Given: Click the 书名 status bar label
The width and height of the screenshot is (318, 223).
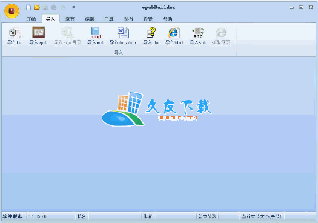Looking at the screenshot, I should [x=81, y=216].
